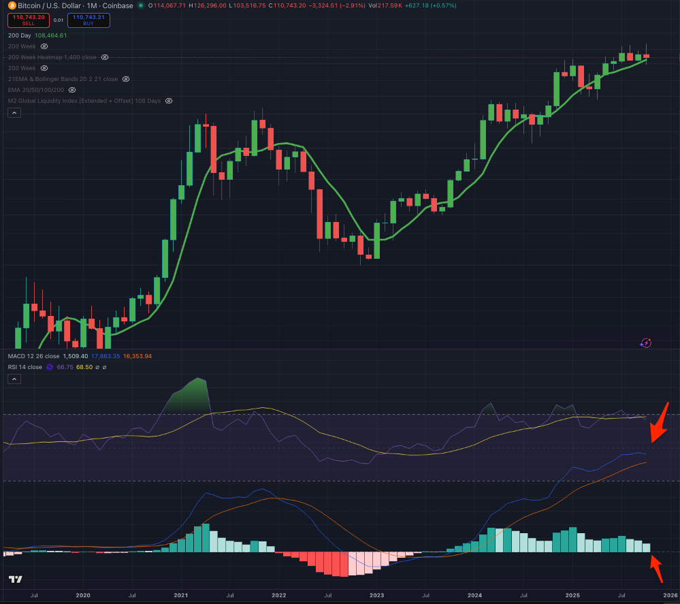Click the 0.01 spread value

pos(58,20)
